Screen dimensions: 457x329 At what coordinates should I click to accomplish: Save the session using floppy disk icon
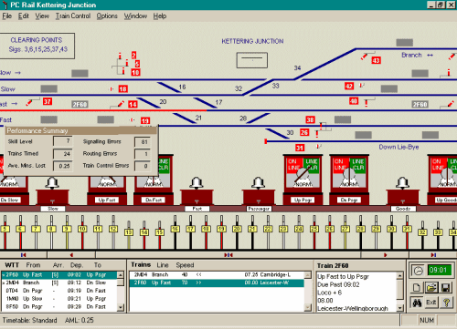445,287
